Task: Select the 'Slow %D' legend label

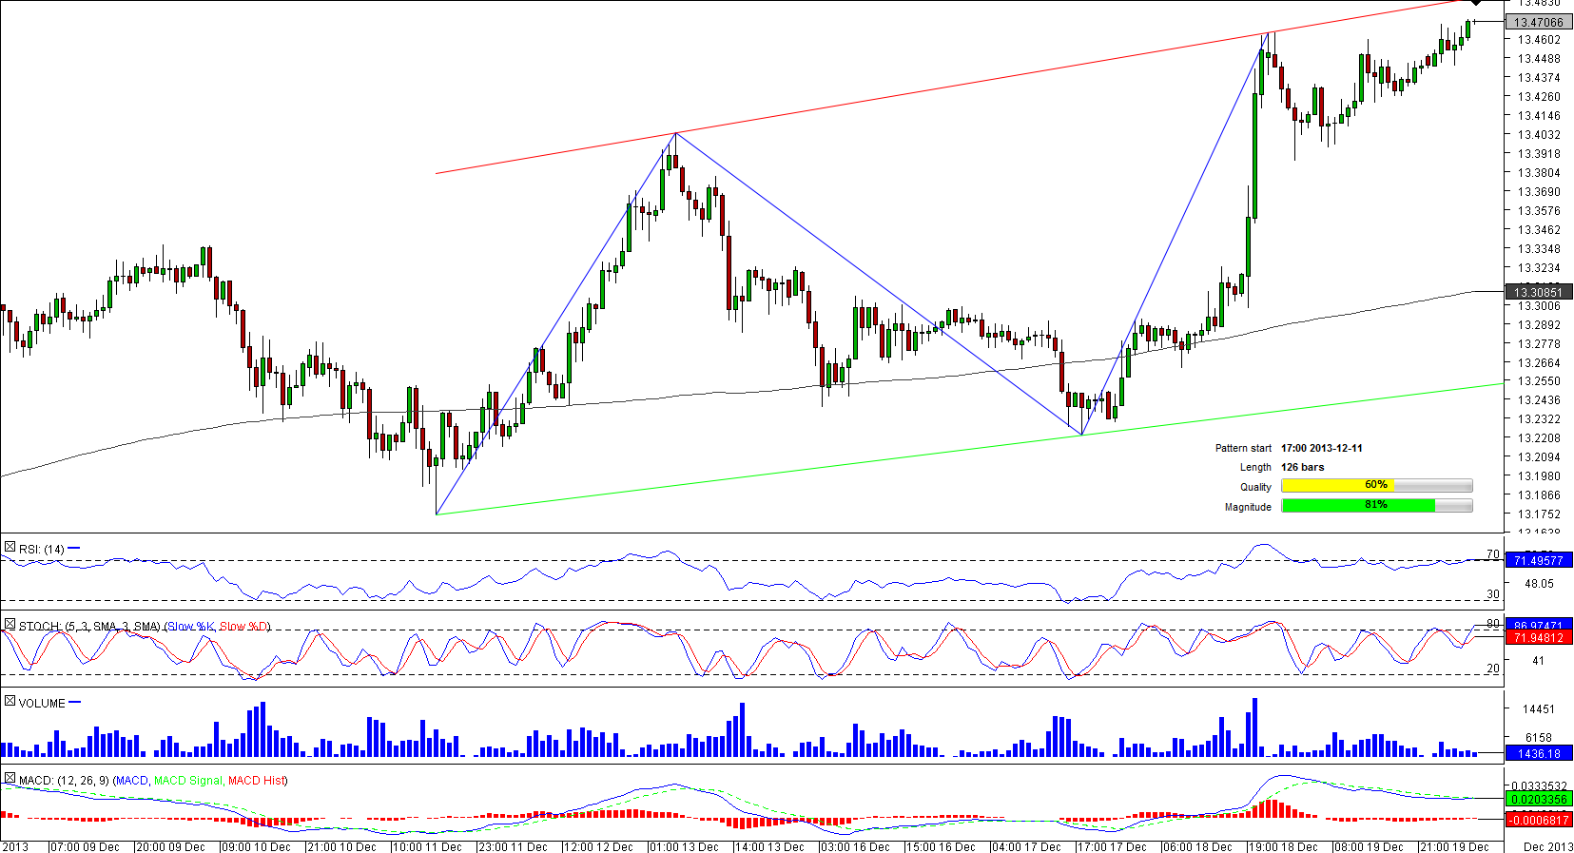Action: click(x=243, y=627)
